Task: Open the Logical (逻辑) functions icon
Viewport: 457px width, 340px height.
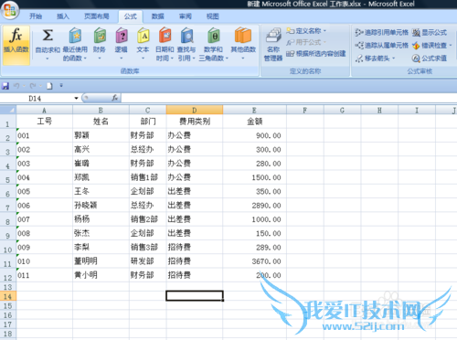Action: click(122, 36)
